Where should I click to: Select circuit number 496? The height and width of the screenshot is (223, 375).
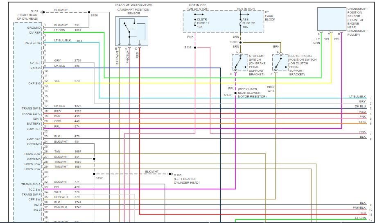pyautogui.click(x=77, y=66)
